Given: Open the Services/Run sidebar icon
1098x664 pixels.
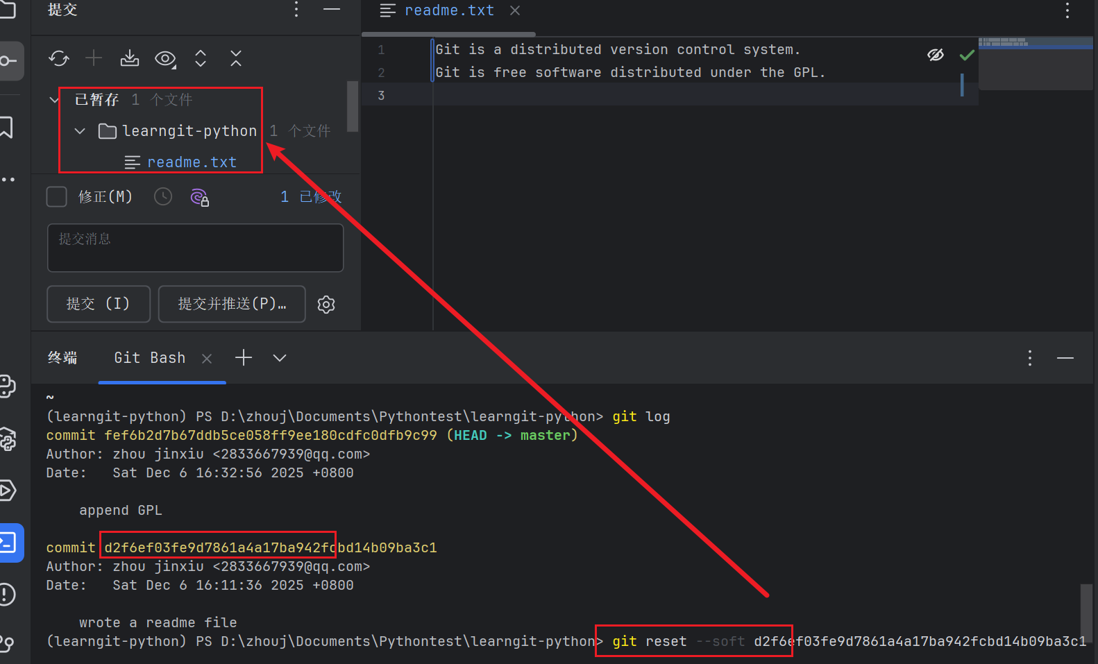Looking at the screenshot, I should pos(8,491).
